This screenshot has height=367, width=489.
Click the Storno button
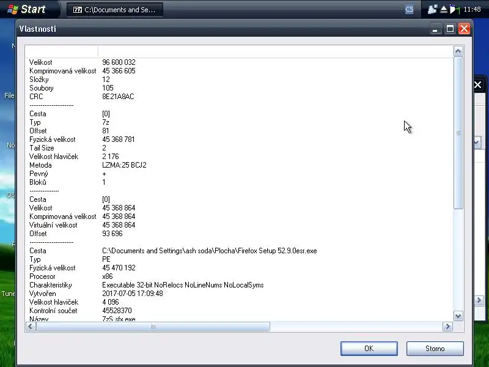pos(435,348)
